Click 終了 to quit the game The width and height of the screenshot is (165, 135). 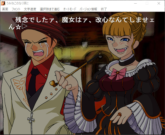(104, 9)
